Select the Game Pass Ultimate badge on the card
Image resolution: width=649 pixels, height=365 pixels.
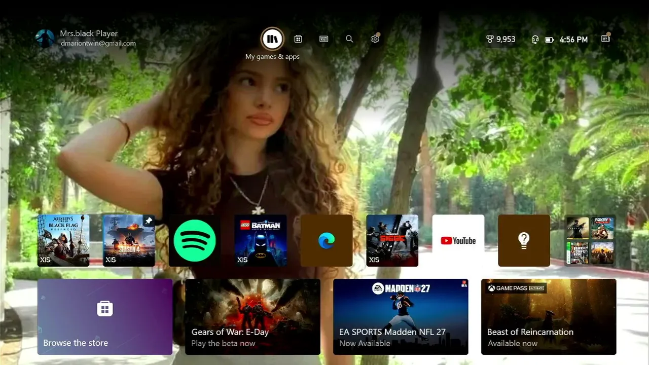tap(516, 288)
